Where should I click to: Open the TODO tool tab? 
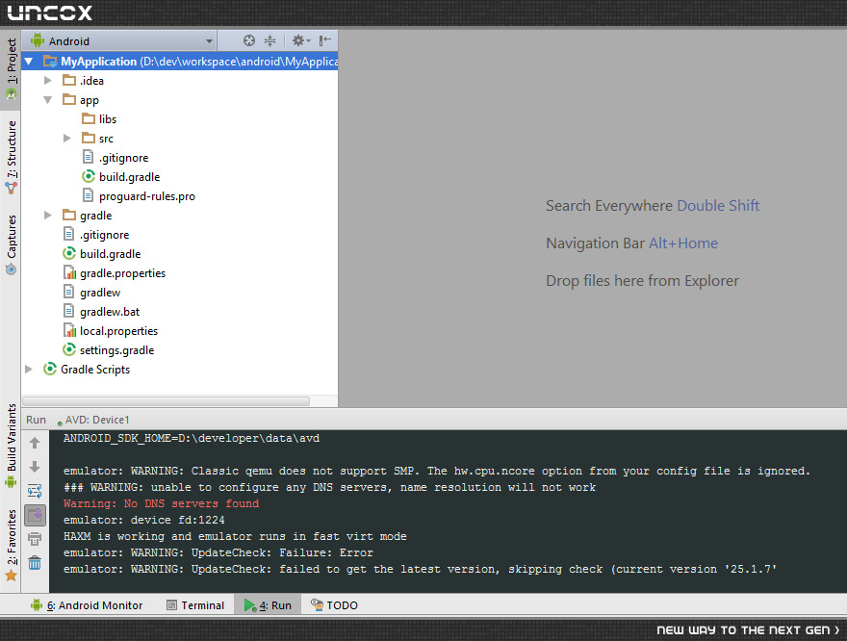click(334, 605)
